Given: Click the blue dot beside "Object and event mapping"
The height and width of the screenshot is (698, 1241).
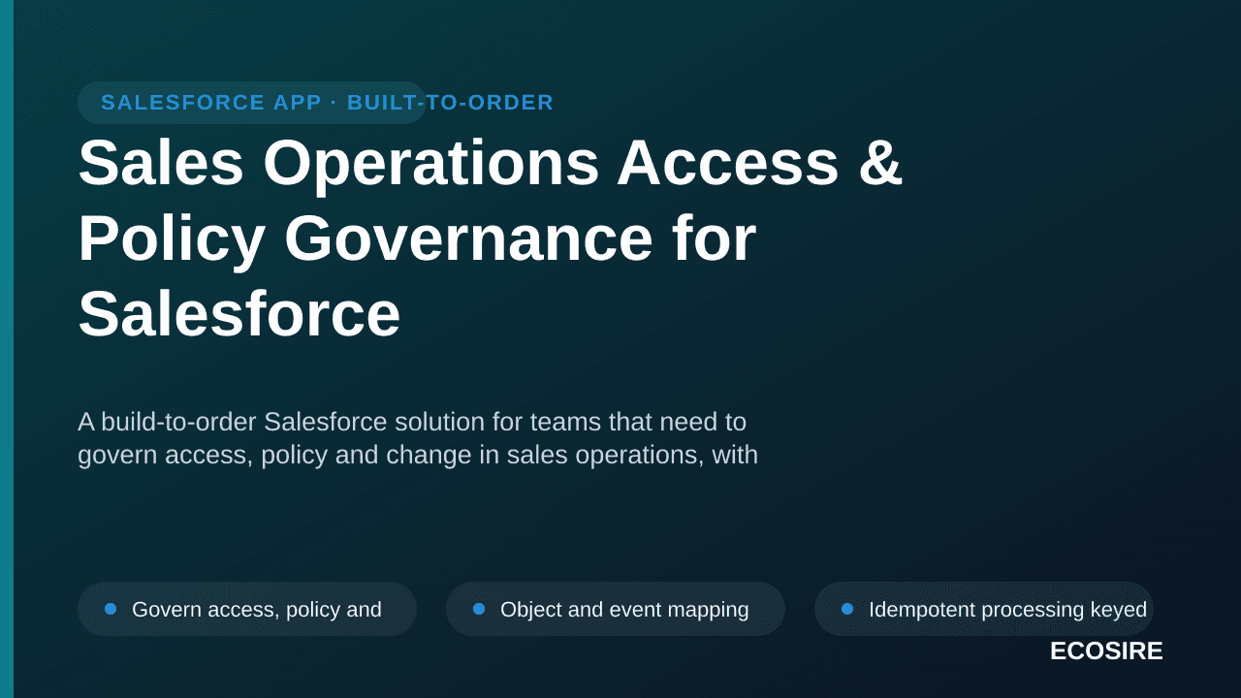Looking at the screenshot, I should (x=479, y=609).
